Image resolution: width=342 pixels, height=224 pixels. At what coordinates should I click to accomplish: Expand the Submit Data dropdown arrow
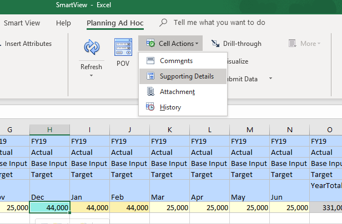point(271,78)
